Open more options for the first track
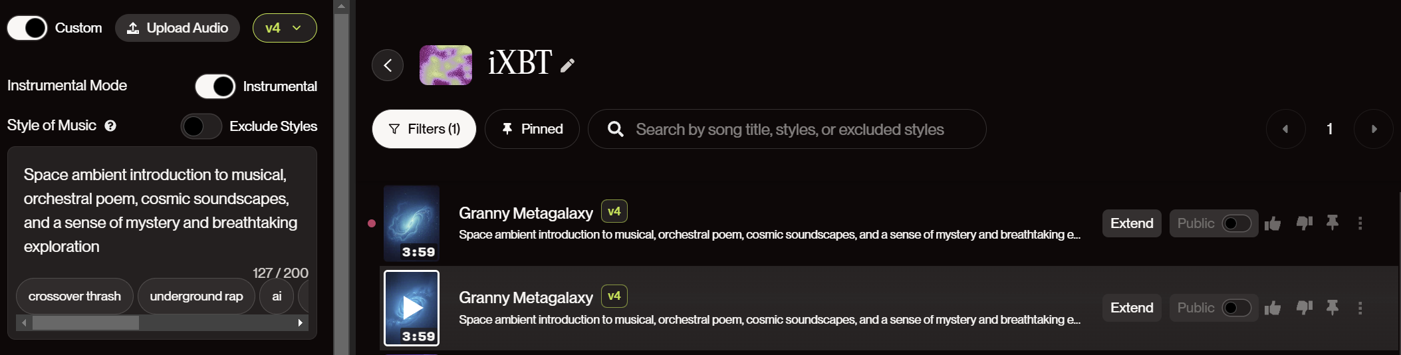Screen dimensions: 1401x355 (x=1360, y=223)
